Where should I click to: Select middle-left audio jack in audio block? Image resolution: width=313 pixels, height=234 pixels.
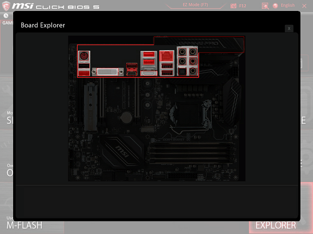click(x=182, y=61)
